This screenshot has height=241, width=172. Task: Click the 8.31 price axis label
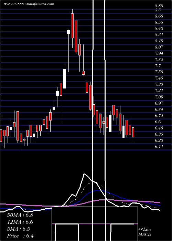tap(159, 34)
